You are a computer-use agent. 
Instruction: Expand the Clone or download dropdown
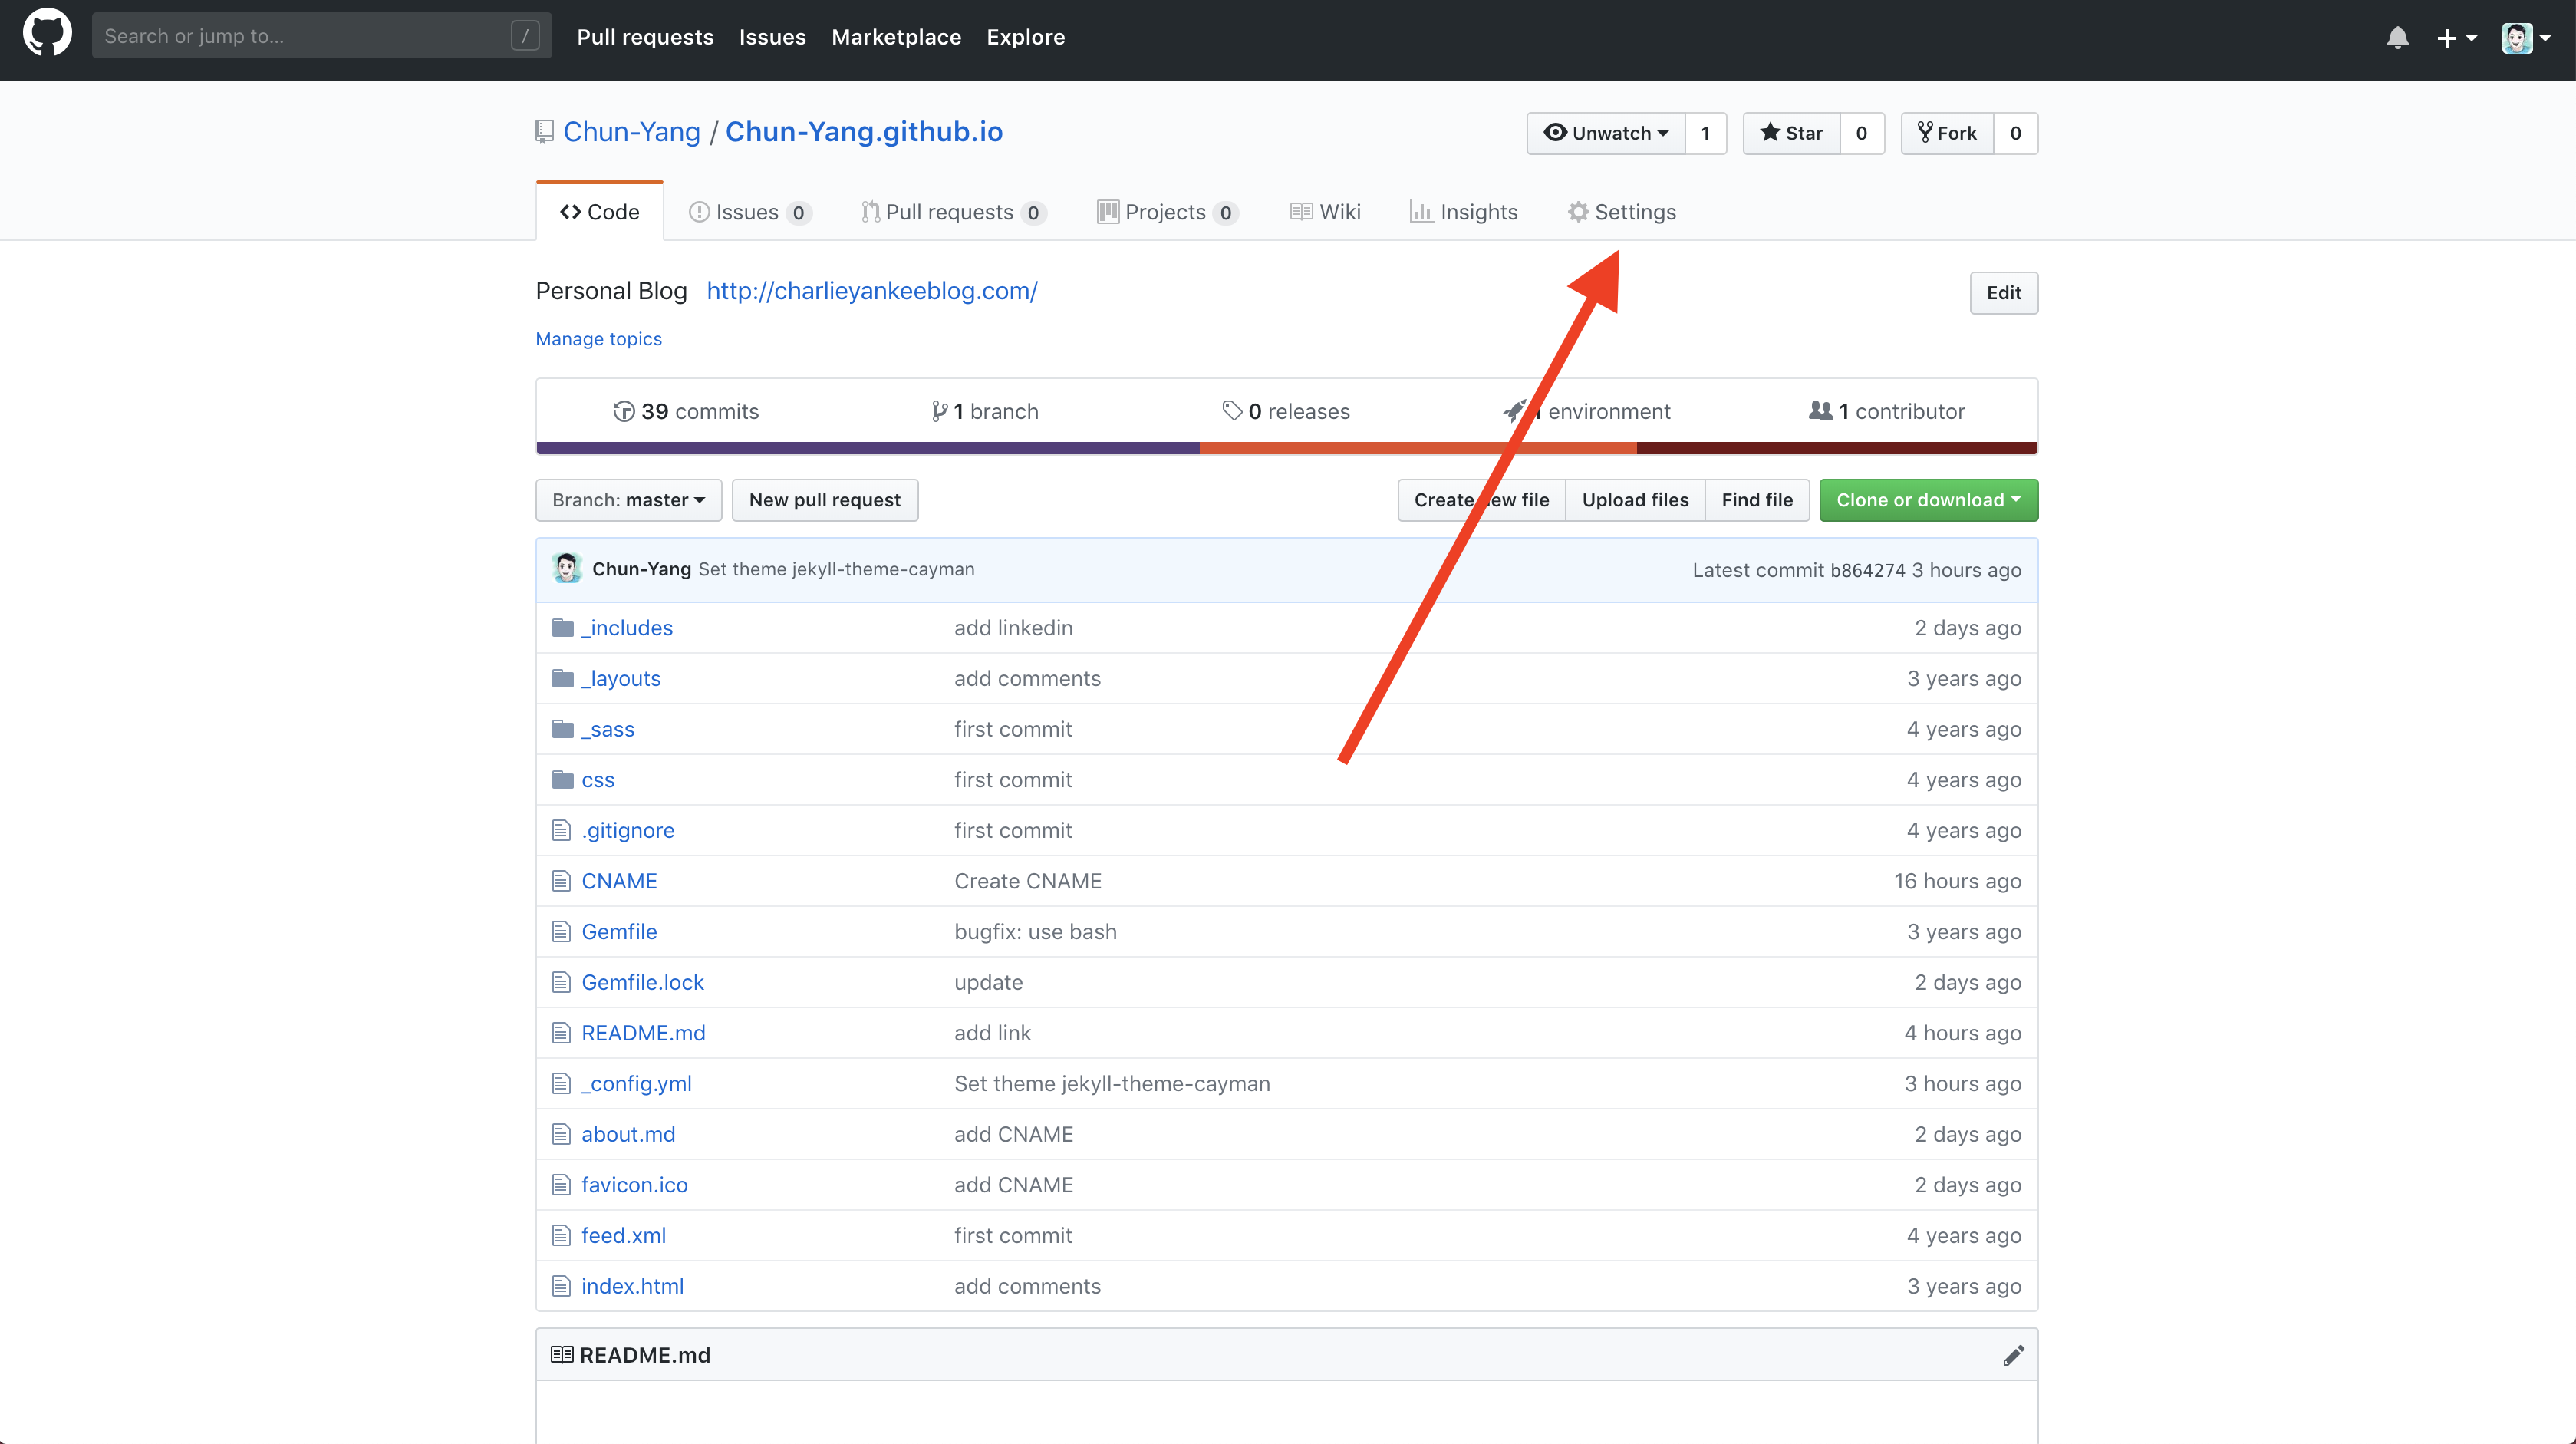coord(1927,499)
